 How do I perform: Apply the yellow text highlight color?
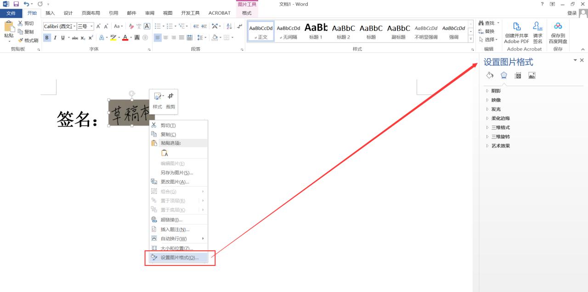tap(113, 38)
